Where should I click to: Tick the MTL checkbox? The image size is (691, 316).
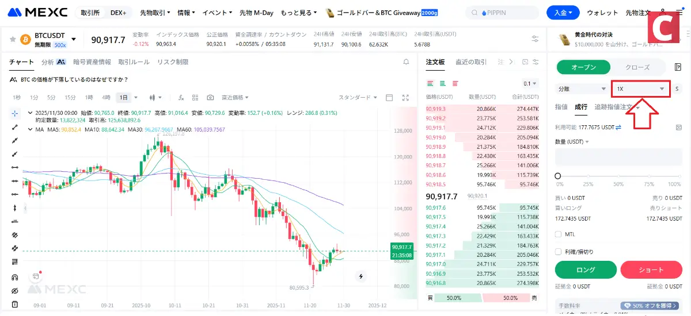[558, 234]
